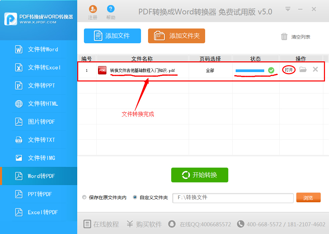Click the blue conversion progress bar
The image size is (329, 234).
click(x=250, y=71)
